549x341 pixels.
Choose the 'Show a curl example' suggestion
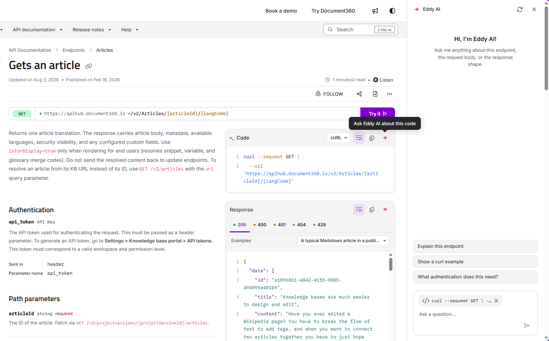pyautogui.click(x=475, y=262)
